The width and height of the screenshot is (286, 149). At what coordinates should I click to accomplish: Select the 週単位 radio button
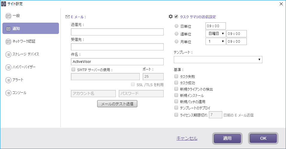pyautogui.click(x=177, y=34)
